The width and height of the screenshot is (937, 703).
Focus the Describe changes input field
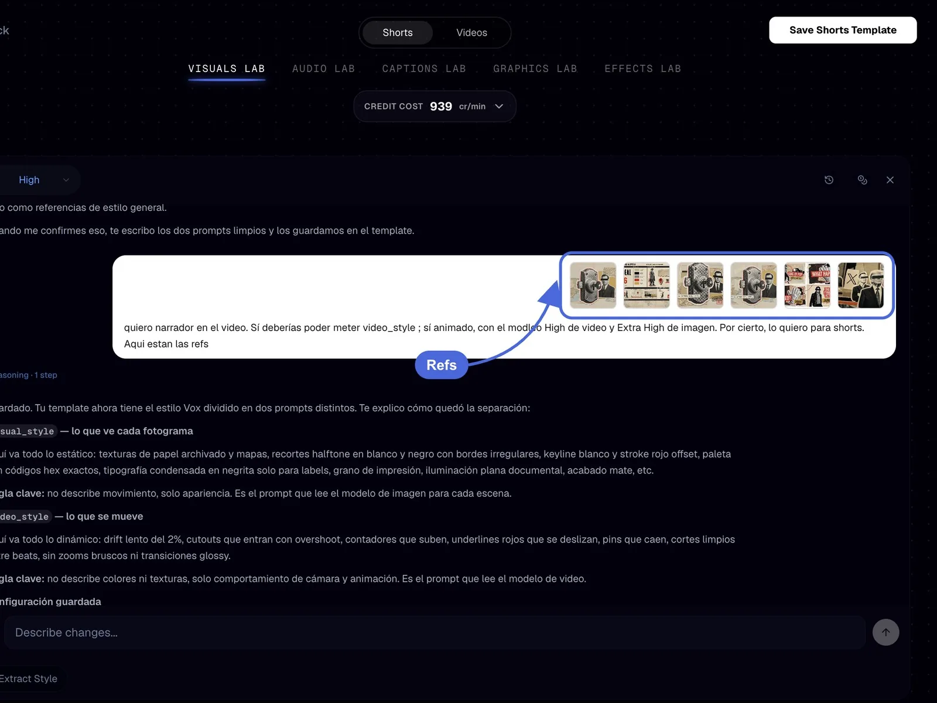click(435, 632)
